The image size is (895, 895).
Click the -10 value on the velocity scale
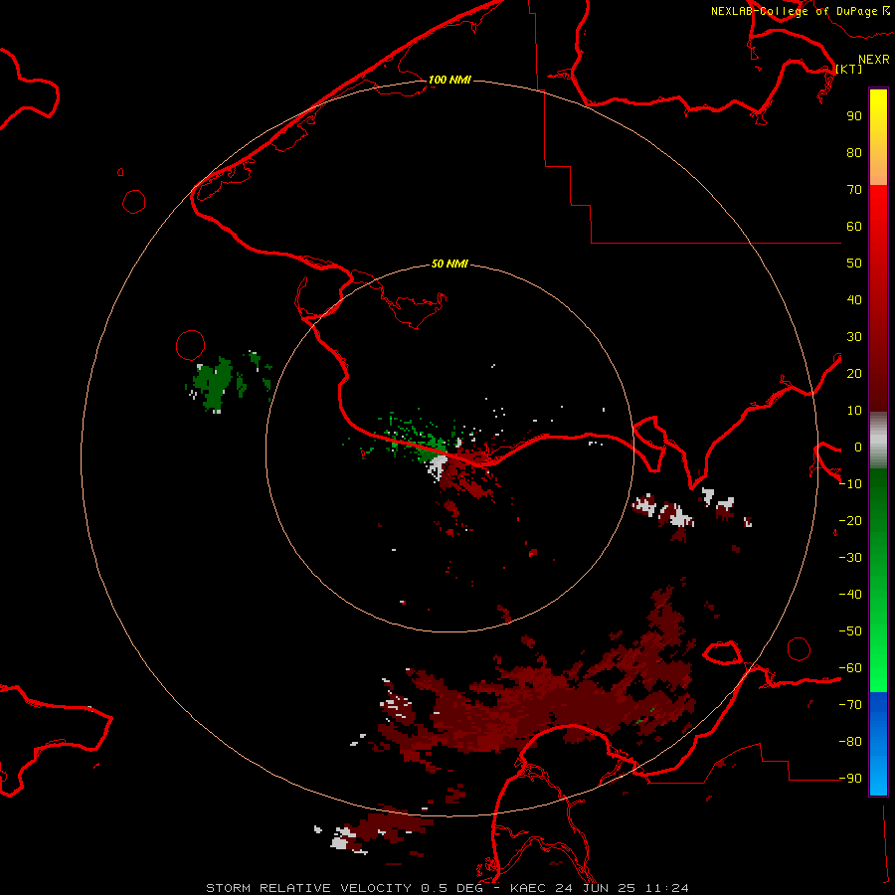click(850, 484)
